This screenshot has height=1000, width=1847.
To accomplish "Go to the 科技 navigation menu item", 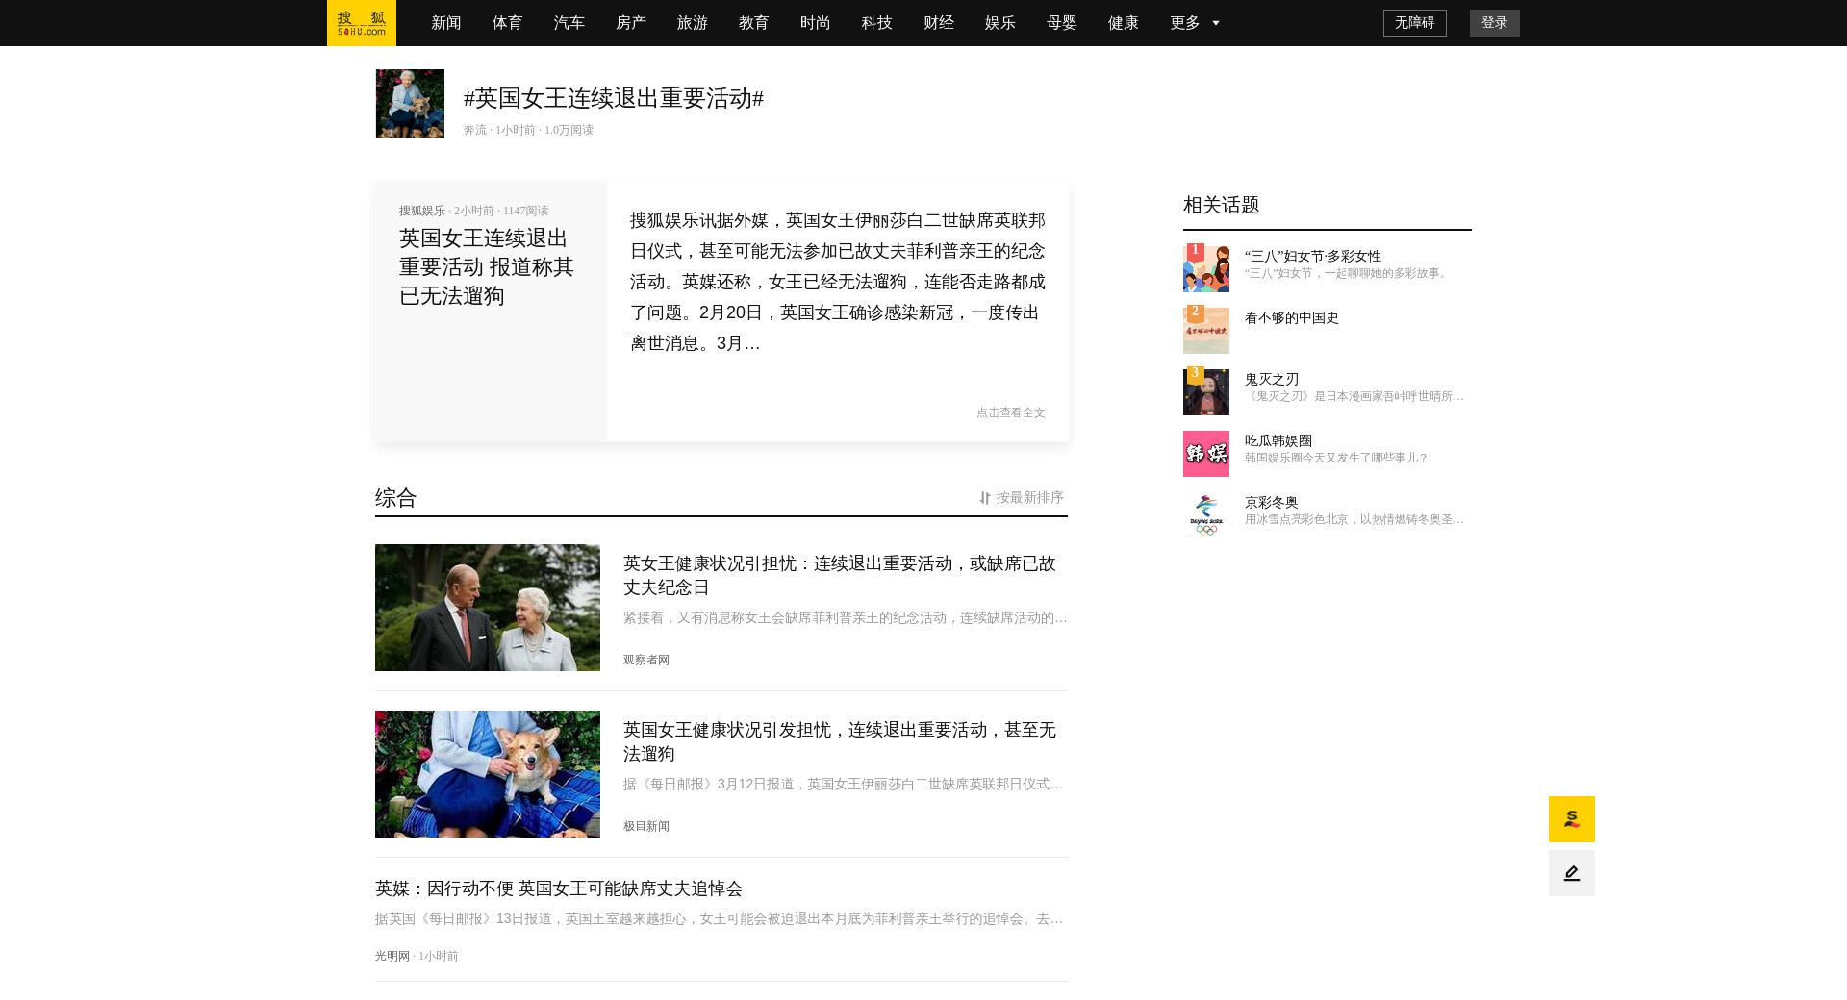I will [x=876, y=23].
